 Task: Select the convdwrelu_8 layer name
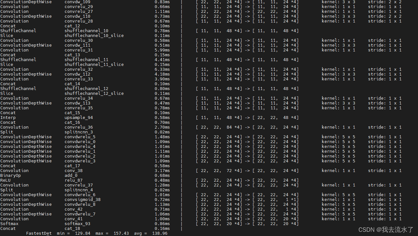coord(80,204)
